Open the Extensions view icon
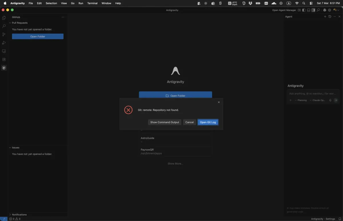The image size is (343, 221). point(4,60)
